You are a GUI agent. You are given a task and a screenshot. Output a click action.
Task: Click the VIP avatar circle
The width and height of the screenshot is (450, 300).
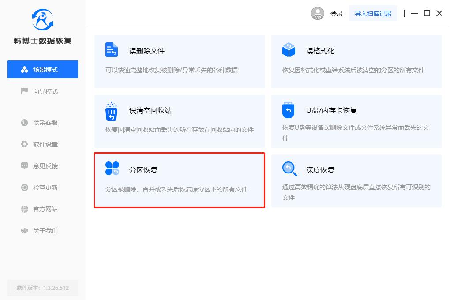[x=318, y=13]
